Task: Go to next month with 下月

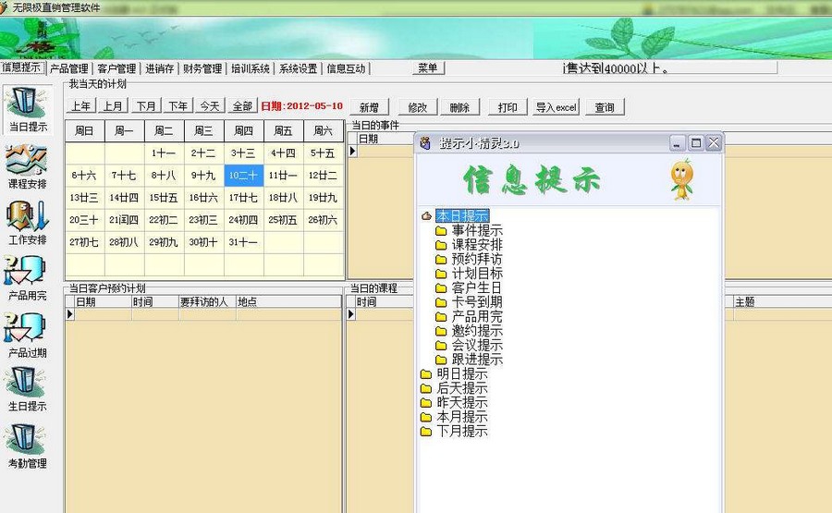Action: coord(146,106)
